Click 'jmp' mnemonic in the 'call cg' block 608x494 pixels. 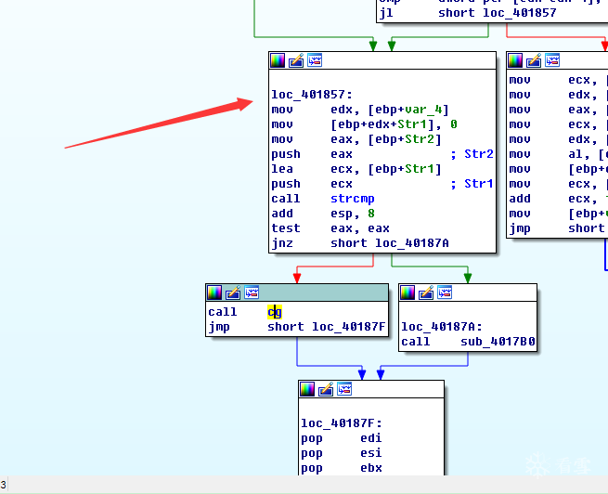tap(219, 327)
